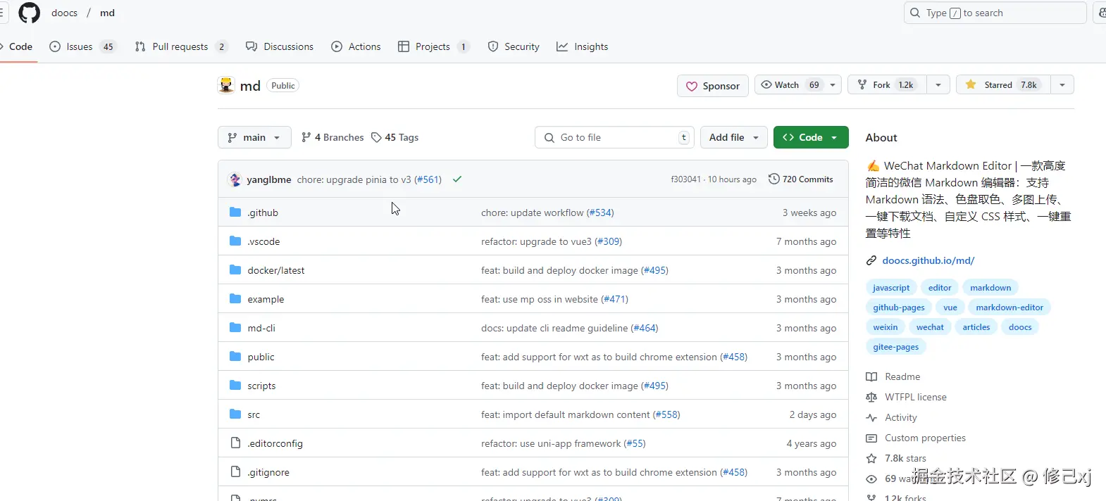Click the Activity pulse icon
The image size is (1106, 501).
pos(871,417)
